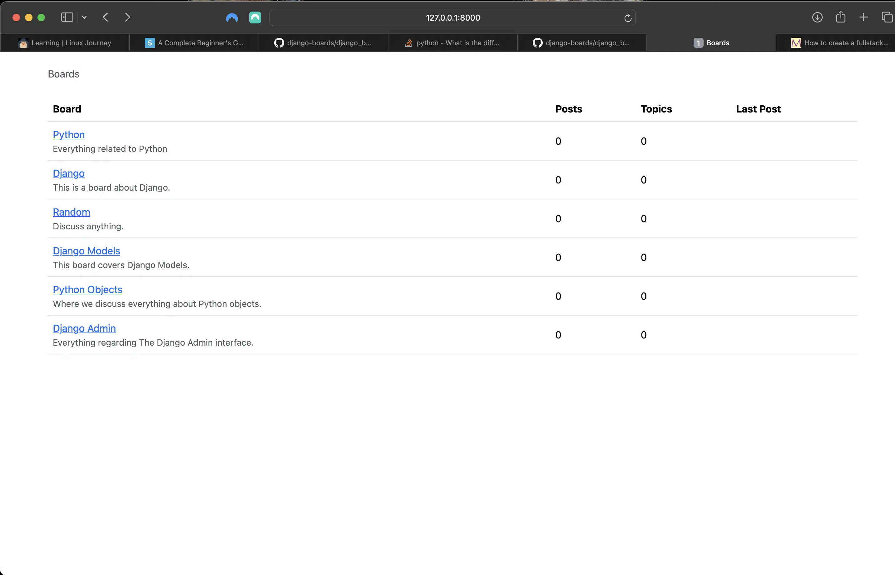
Task: Click the Boards breadcrumb text
Action: 63,74
